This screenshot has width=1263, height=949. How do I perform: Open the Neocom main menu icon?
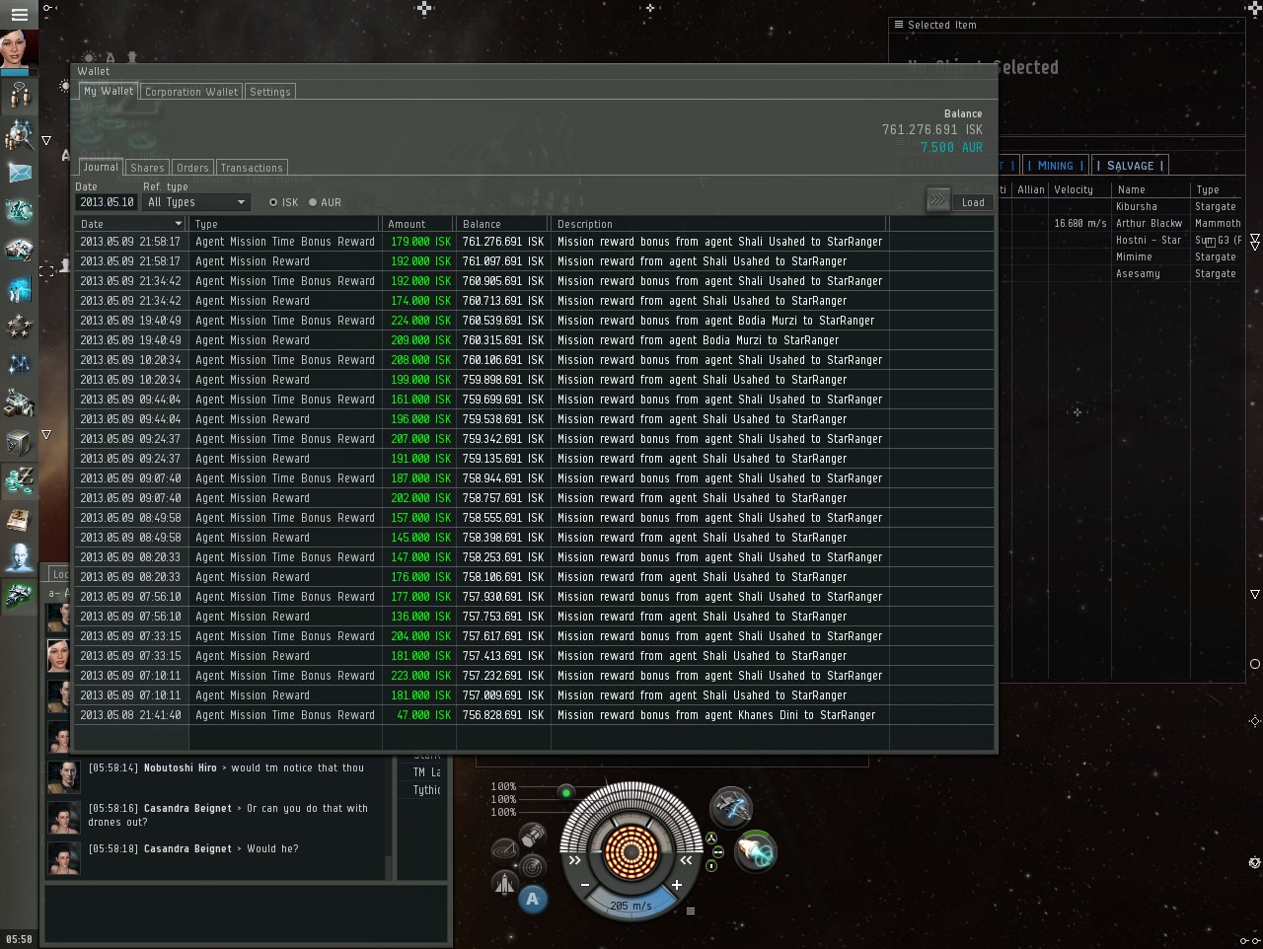(19, 15)
